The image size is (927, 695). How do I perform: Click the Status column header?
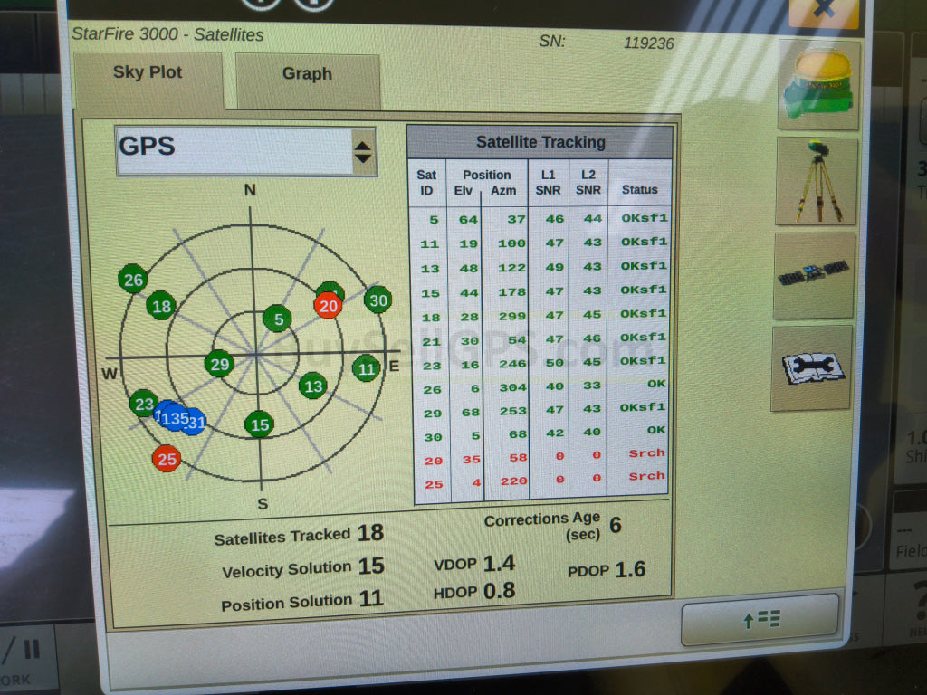point(640,190)
